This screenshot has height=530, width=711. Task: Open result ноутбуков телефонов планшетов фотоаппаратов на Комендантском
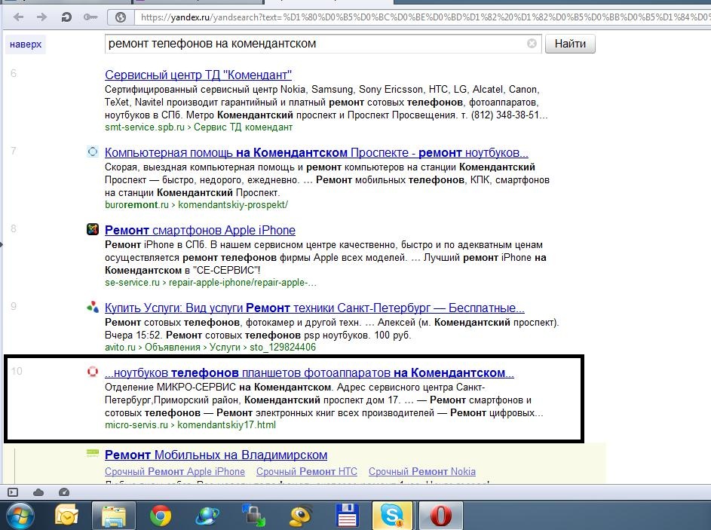309,373
